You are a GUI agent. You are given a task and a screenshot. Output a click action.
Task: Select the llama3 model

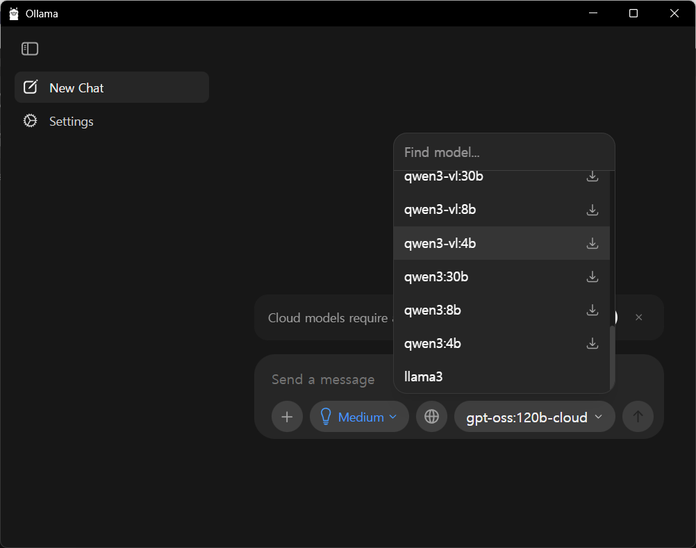(x=502, y=376)
